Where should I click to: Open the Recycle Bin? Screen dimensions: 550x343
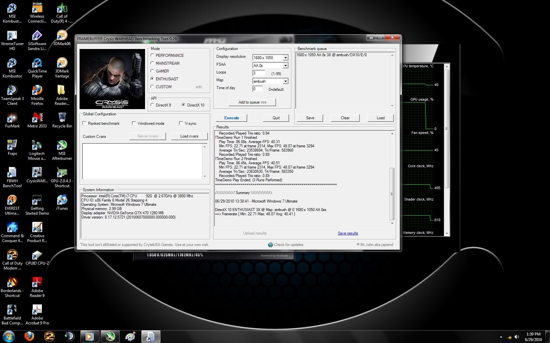coord(62,120)
